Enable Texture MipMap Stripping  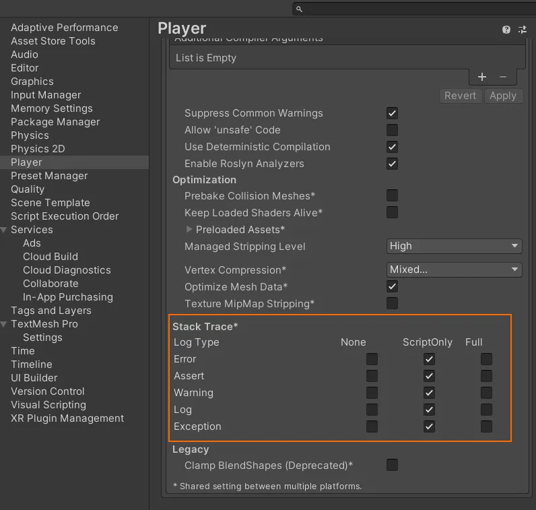click(392, 303)
